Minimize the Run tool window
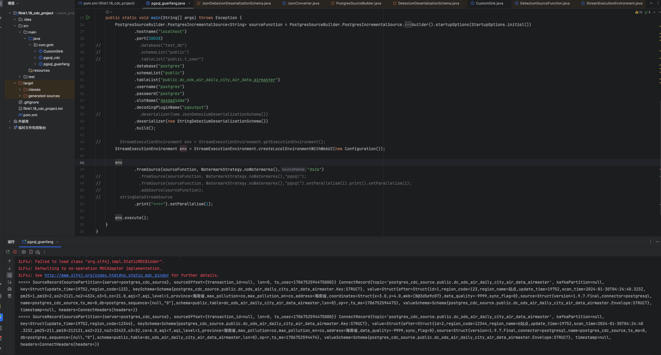The width and height of the screenshot is (661, 355). (x=657, y=242)
